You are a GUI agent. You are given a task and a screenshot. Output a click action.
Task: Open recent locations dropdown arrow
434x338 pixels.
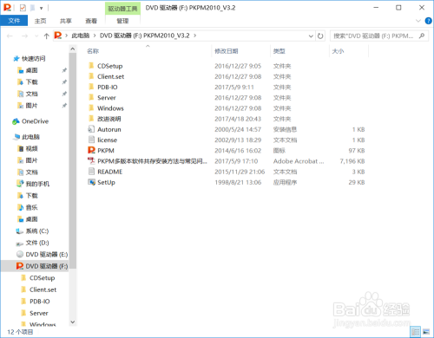36,36
